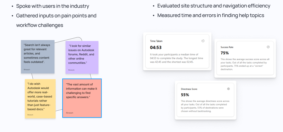
Task: Open the Success Rate card
Action: click(245, 58)
